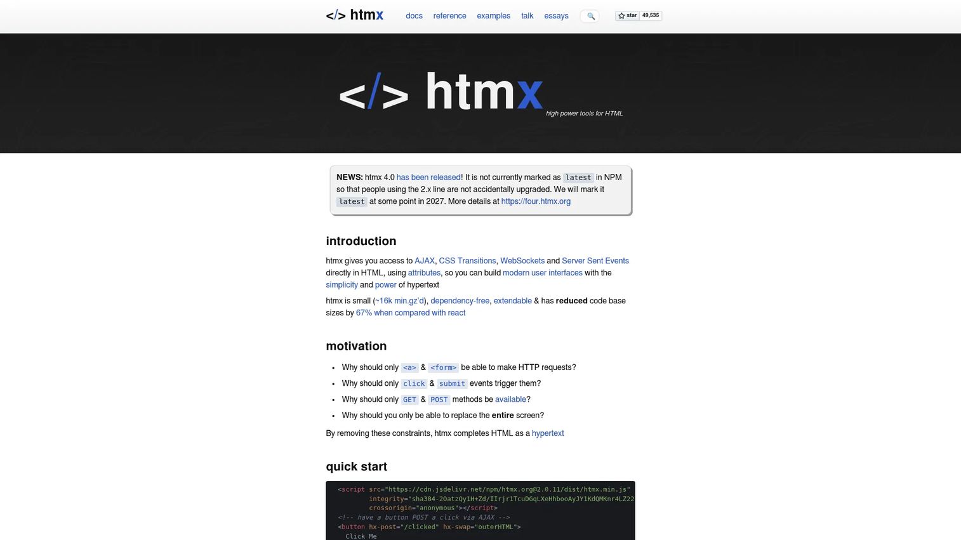The height and width of the screenshot is (540, 961).
Task: Open the GitHub star count 49,535
Action: (651, 15)
